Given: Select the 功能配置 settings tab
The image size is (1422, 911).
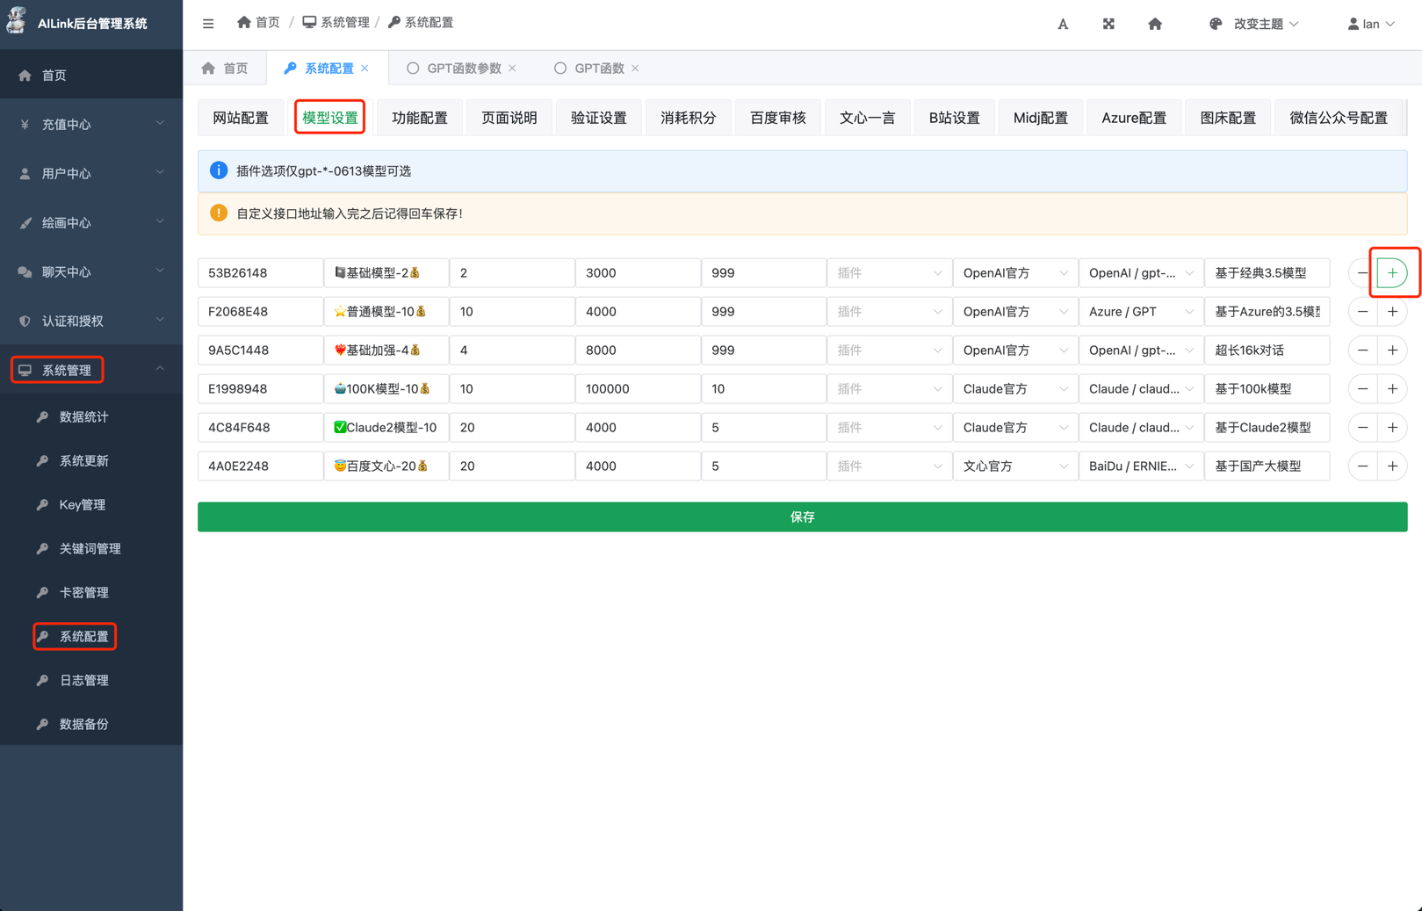Looking at the screenshot, I should (420, 118).
